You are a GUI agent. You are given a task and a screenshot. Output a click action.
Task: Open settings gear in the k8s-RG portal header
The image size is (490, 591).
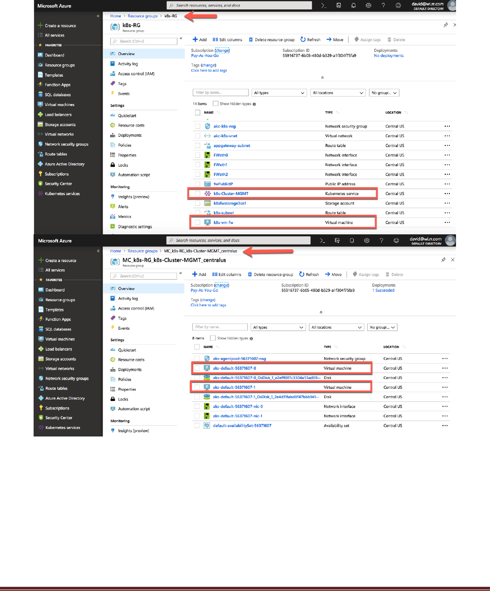(x=368, y=6)
